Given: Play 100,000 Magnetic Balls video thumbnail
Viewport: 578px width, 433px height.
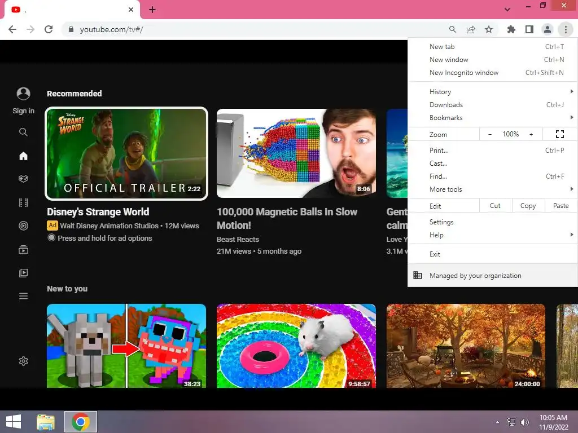Looking at the screenshot, I should coord(296,153).
